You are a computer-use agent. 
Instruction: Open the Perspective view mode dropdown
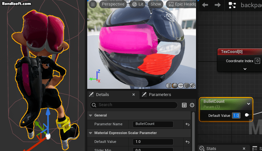[113, 4]
